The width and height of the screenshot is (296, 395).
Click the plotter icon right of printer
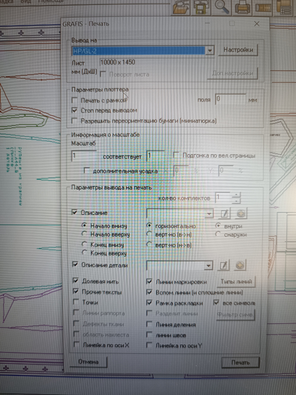263,7
